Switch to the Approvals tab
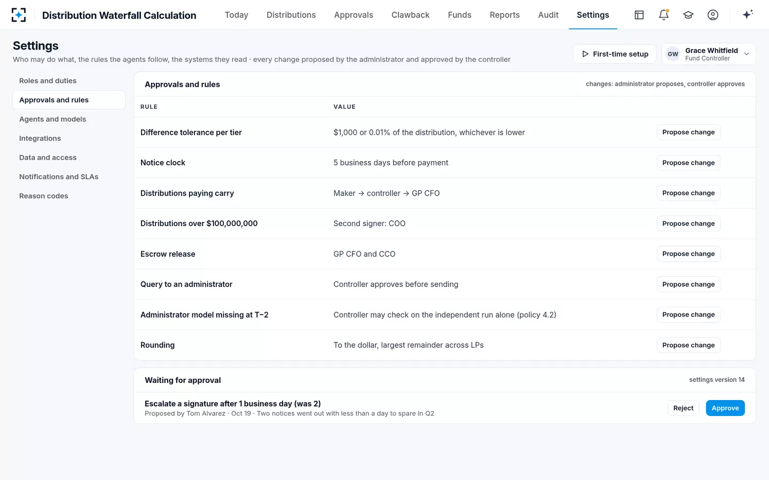 [x=354, y=15]
